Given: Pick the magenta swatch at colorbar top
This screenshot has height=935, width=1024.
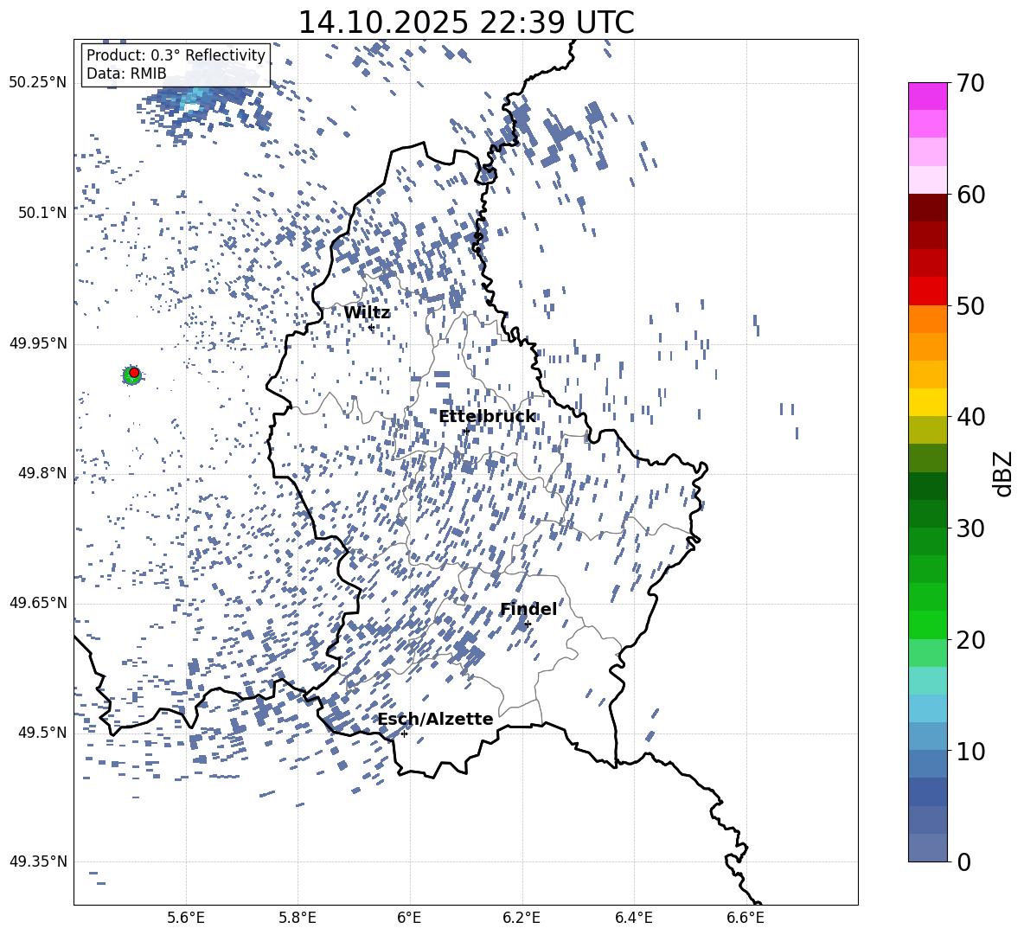Looking at the screenshot, I should click(x=928, y=96).
